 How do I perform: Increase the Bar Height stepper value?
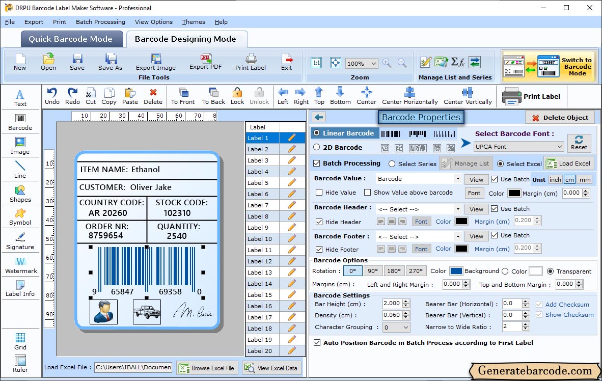click(406, 301)
